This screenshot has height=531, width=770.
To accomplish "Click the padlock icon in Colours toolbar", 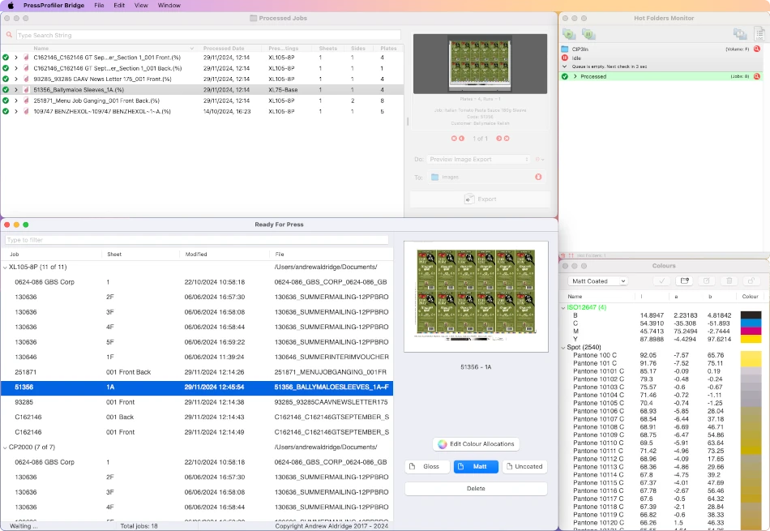I will point(751,281).
